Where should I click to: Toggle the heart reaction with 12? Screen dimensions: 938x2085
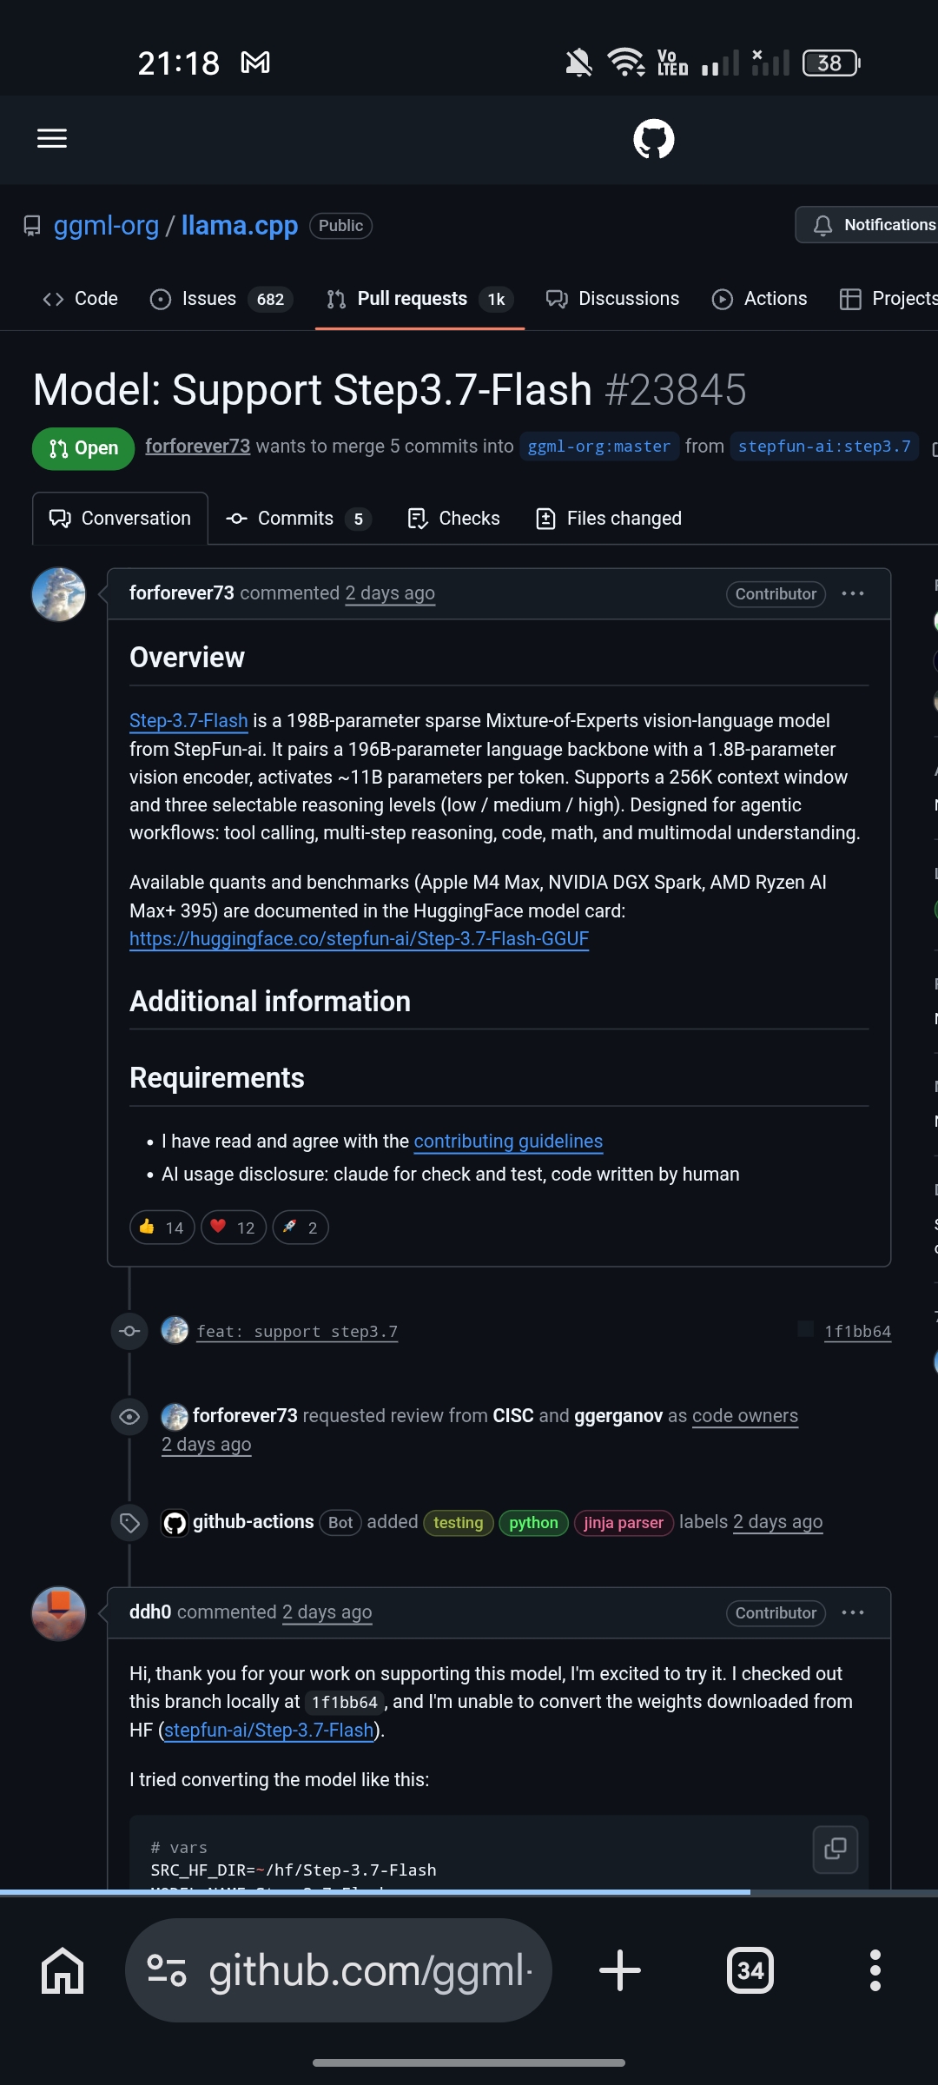[234, 1228]
